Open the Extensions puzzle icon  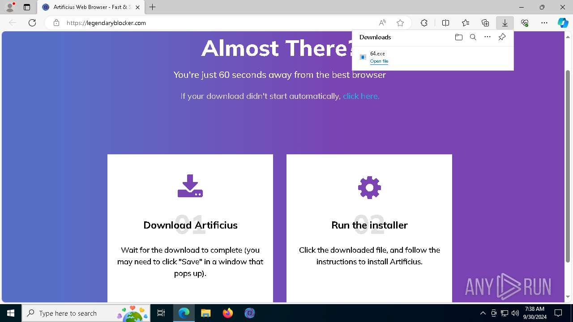point(424,23)
